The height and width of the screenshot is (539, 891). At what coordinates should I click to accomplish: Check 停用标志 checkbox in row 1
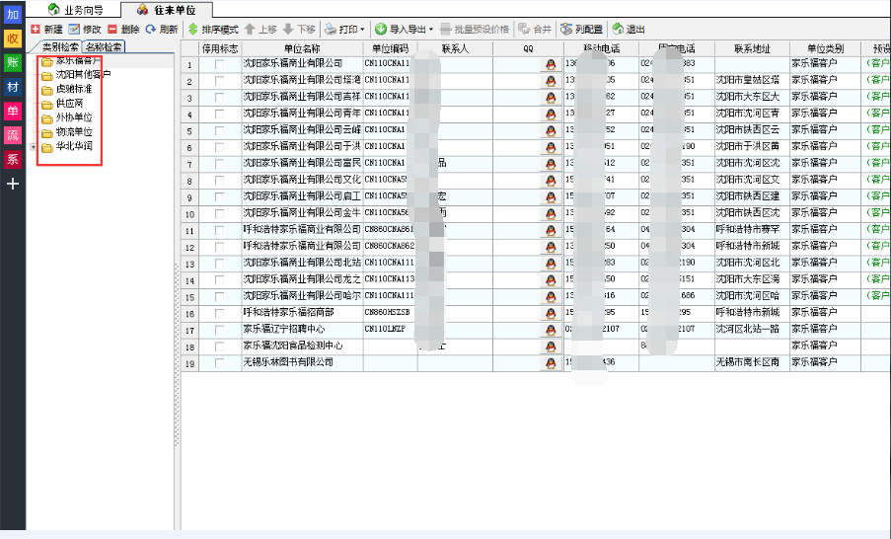click(219, 65)
